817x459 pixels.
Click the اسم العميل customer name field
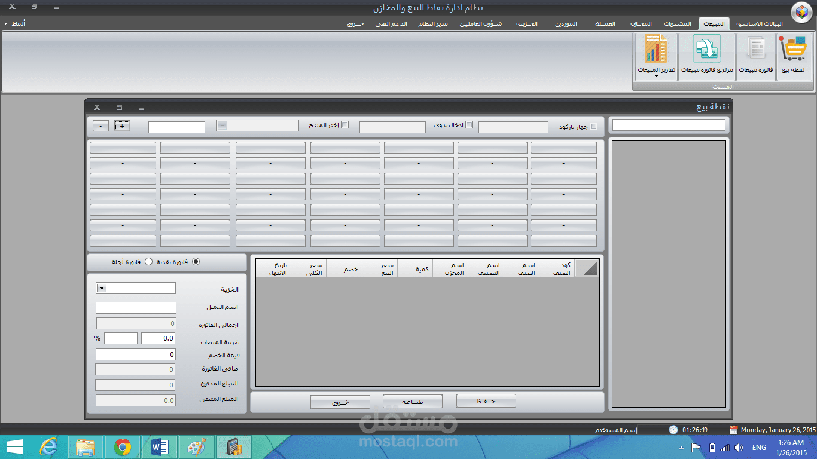coord(136,307)
